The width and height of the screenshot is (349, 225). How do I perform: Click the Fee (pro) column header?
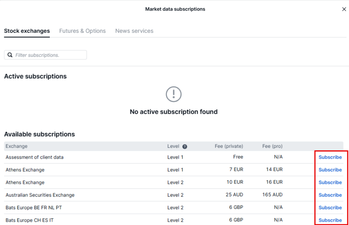tap(272, 146)
